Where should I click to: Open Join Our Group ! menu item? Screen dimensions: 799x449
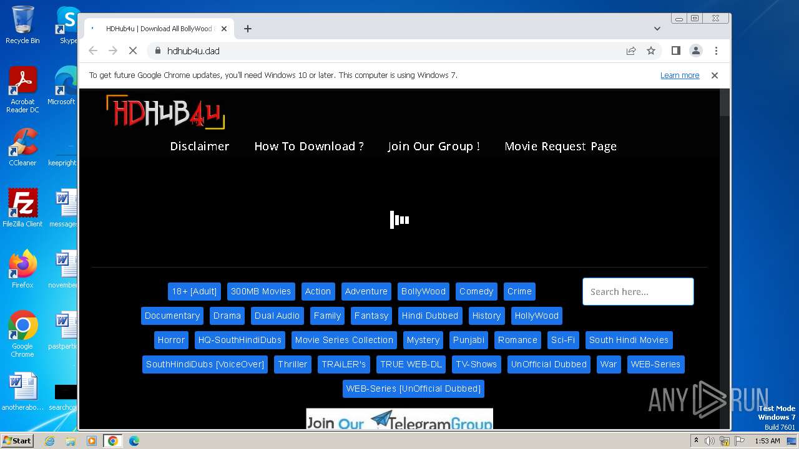434,146
